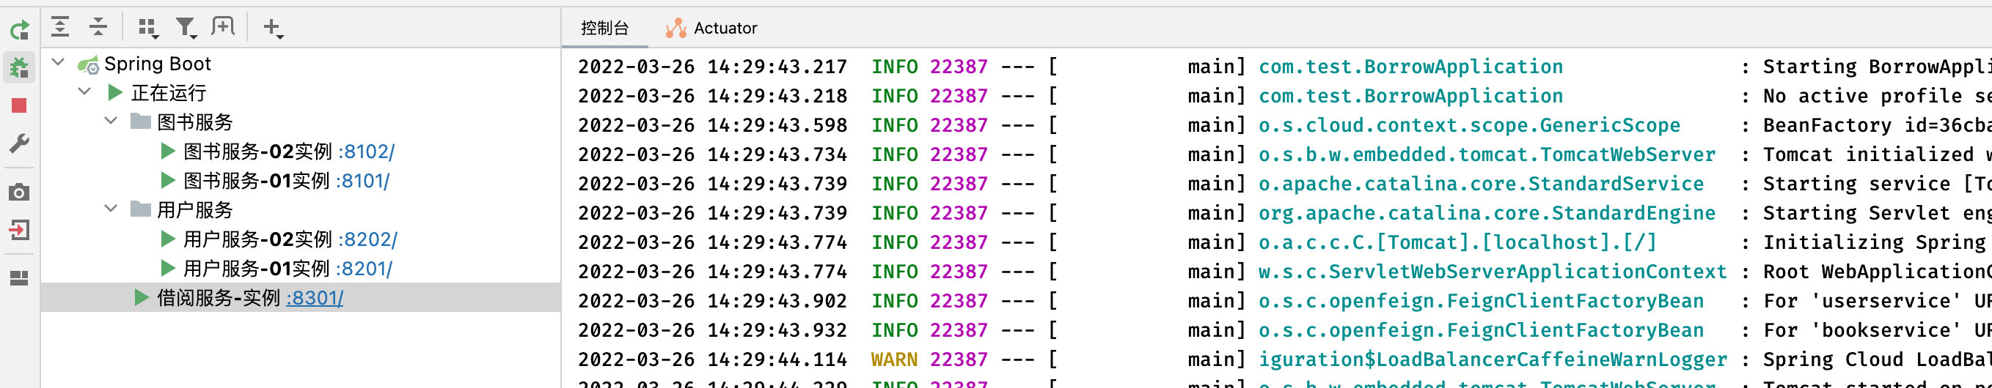Screen dimensions: 1992x388
Task: Open the :8102/ port link
Action: point(367,152)
